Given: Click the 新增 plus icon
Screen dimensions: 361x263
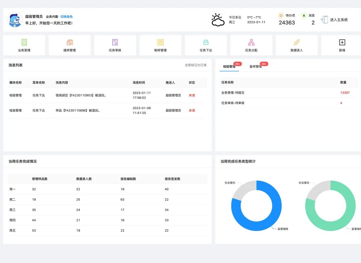Looking at the screenshot, I should pyautogui.click(x=342, y=42).
